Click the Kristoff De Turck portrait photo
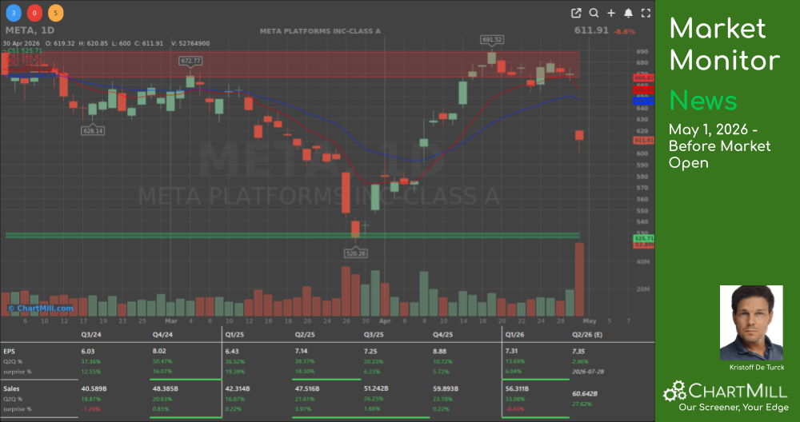800x422 pixels. [751, 323]
